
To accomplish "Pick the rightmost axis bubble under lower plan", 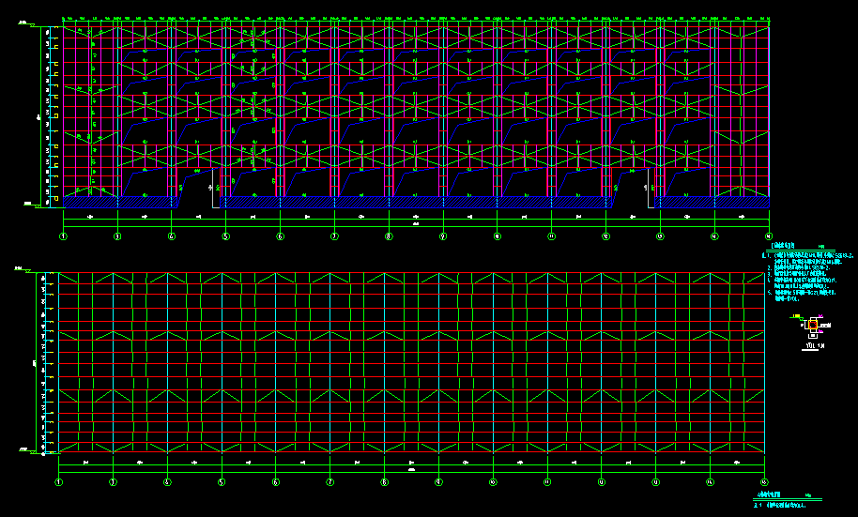I will click(x=764, y=482).
